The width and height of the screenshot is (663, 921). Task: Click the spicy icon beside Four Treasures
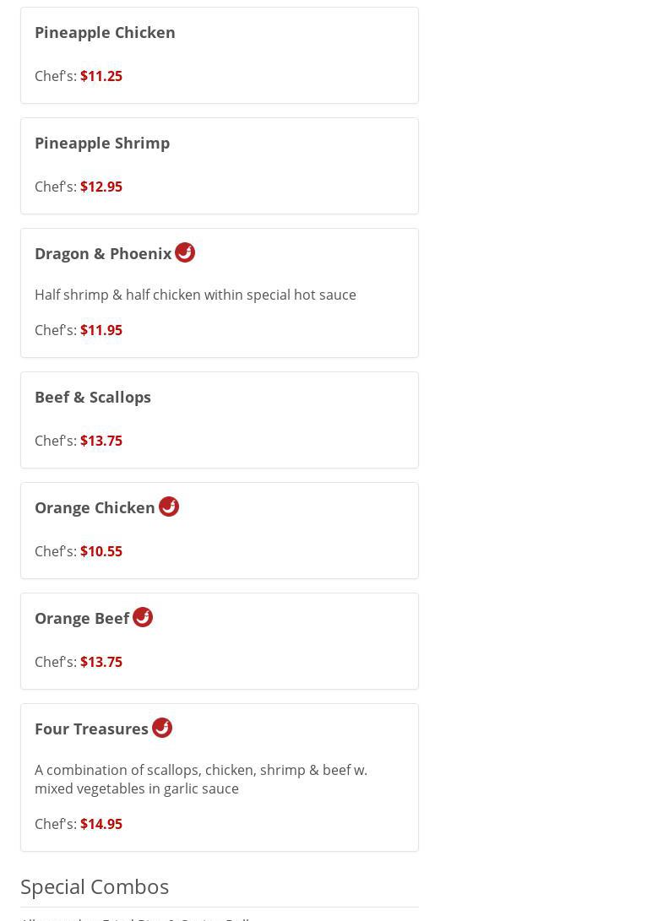pyautogui.click(x=162, y=728)
